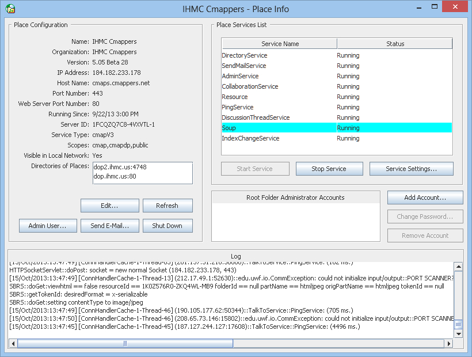
Task: Shut Down the Cmap server
Action: (168, 226)
